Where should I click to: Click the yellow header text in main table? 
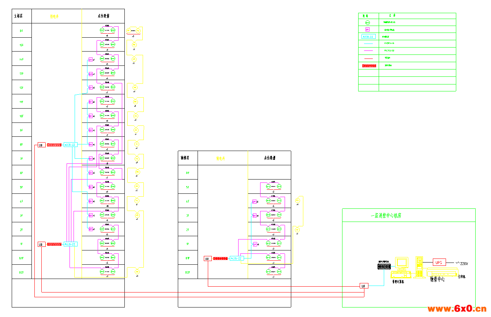point(54,16)
